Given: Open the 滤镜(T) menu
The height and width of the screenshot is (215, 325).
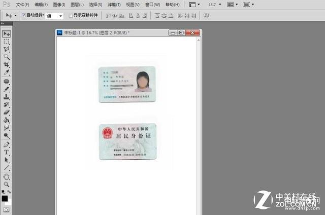Looking at the screenshot, I should pos(114,5).
